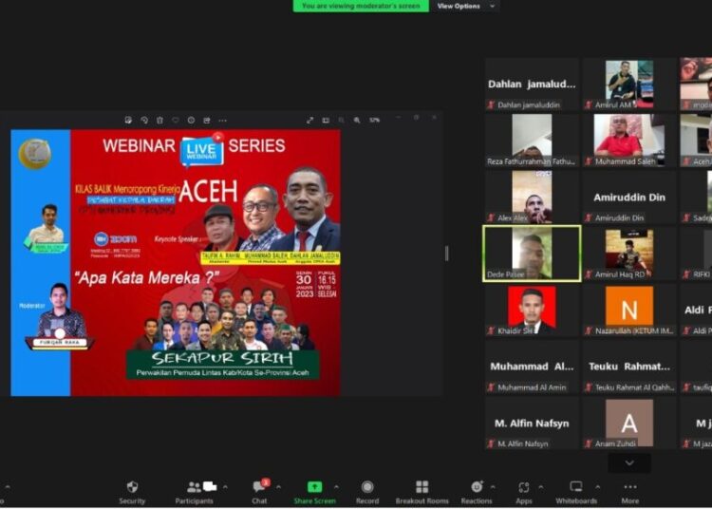Click the zoom out magnifier in photo viewer
This screenshot has height=509, width=712.
coord(342,120)
